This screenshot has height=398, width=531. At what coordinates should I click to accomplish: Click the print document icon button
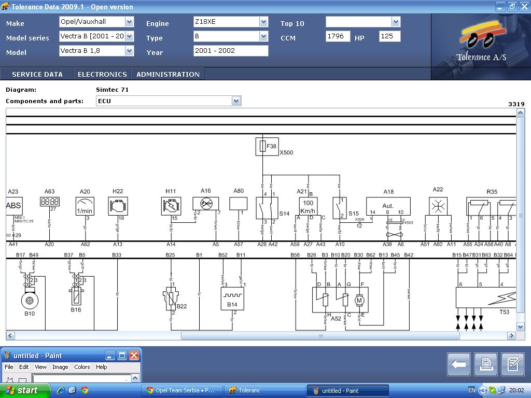tap(486, 364)
